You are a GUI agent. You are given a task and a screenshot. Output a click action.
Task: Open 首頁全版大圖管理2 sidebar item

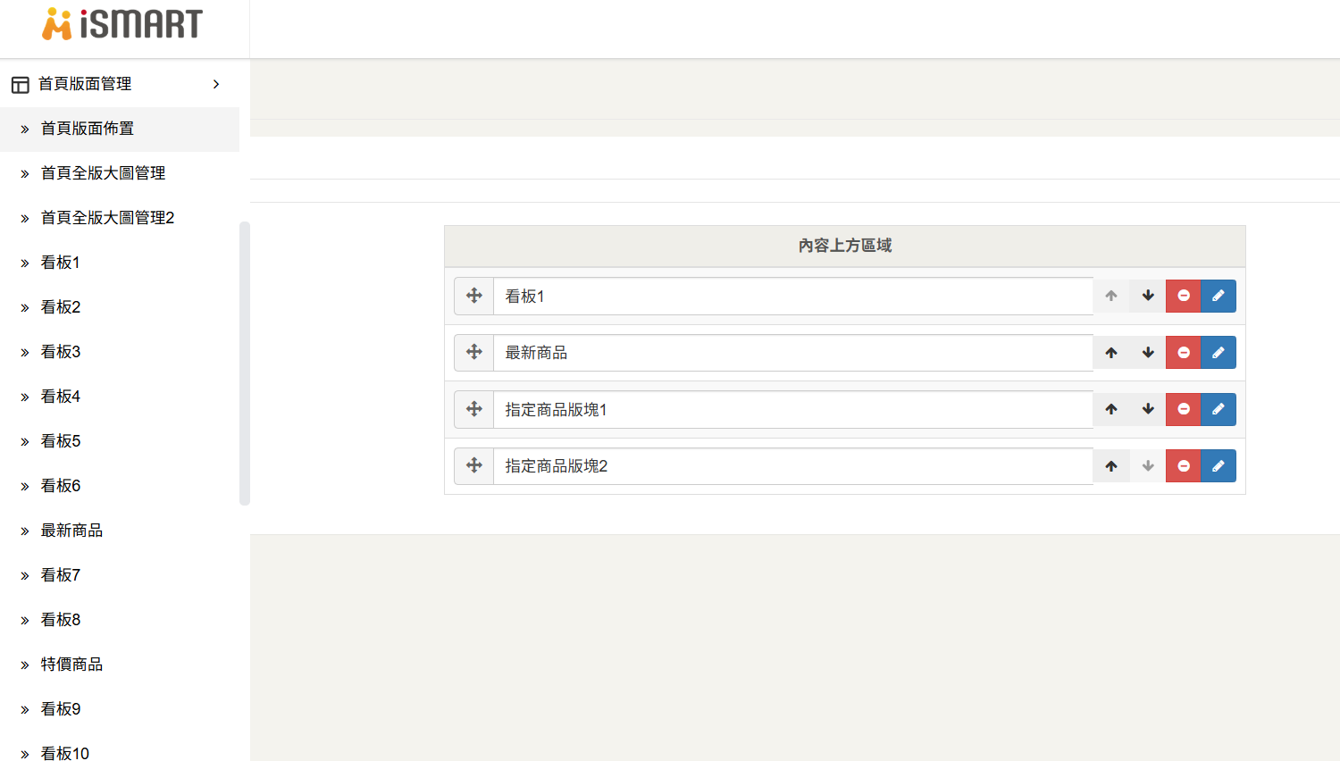pos(120,218)
